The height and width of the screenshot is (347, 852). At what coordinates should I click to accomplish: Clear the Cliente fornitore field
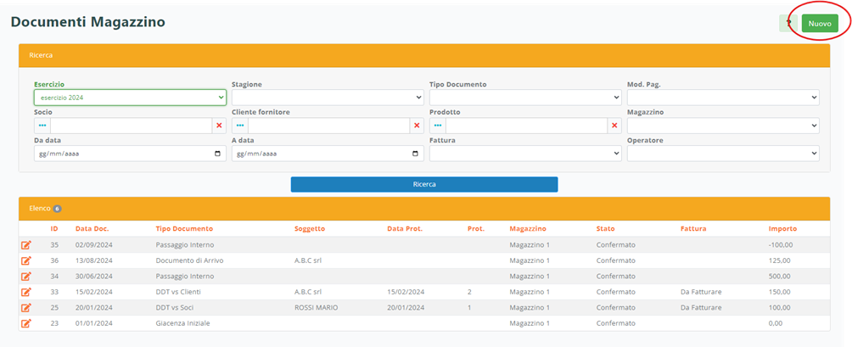pos(417,126)
